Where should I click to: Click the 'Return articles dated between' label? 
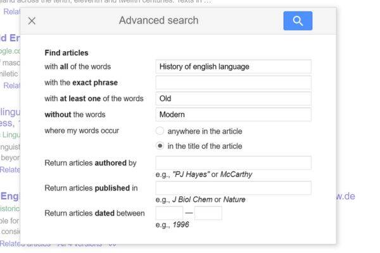(x=94, y=213)
